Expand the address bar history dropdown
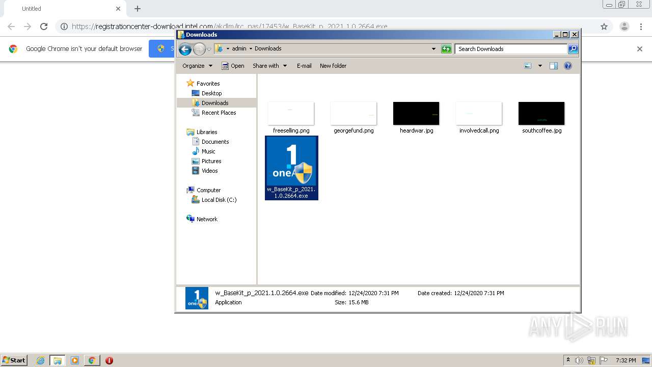652x367 pixels. pos(433,49)
